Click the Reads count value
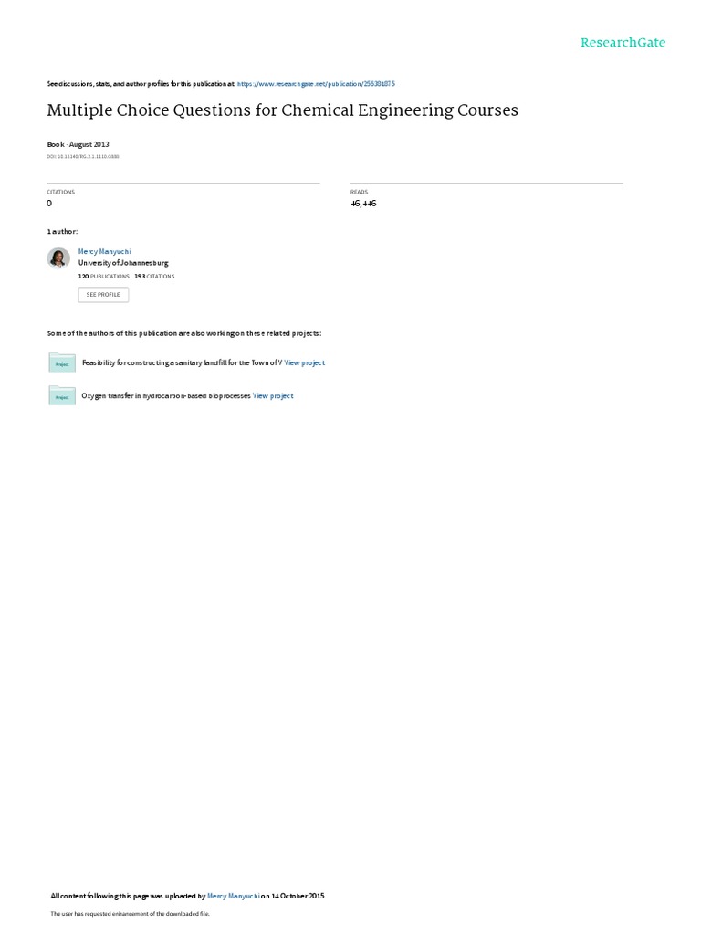 [363, 204]
